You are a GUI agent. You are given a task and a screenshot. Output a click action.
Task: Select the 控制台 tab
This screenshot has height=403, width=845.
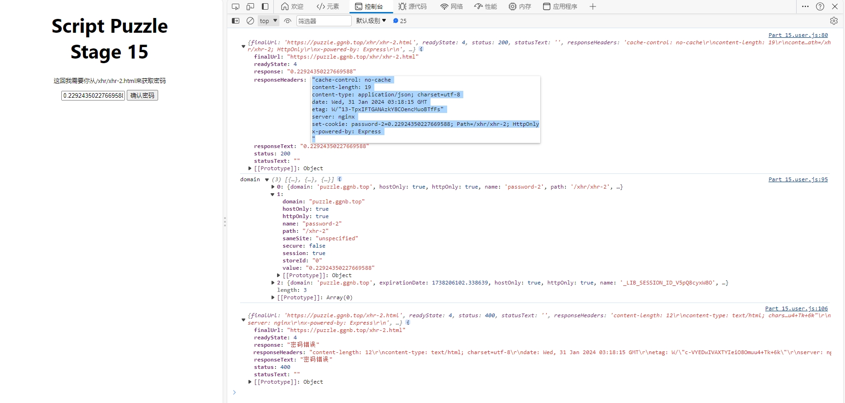pos(369,6)
